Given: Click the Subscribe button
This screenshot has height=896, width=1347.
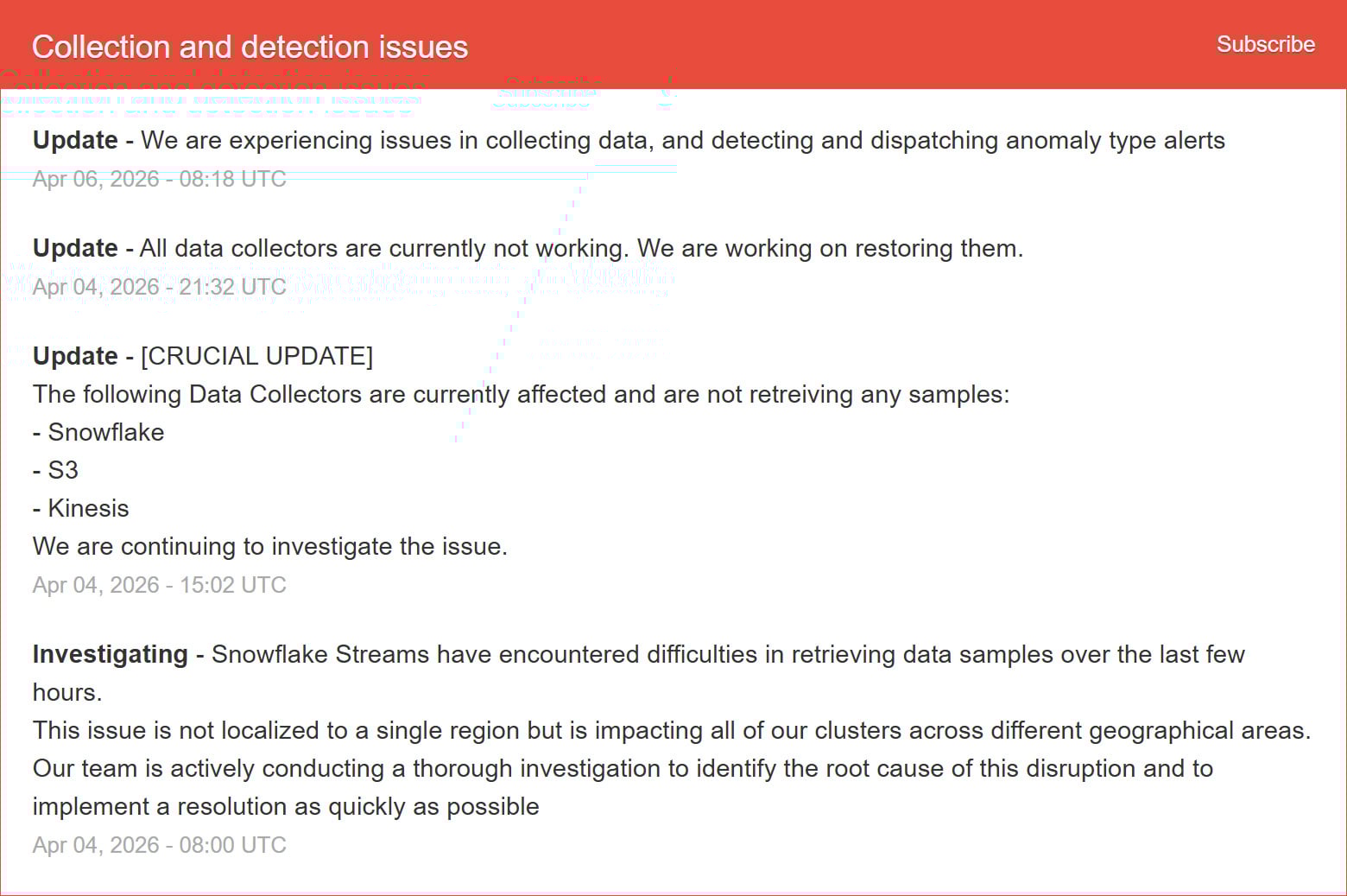Looking at the screenshot, I should coord(1265,44).
